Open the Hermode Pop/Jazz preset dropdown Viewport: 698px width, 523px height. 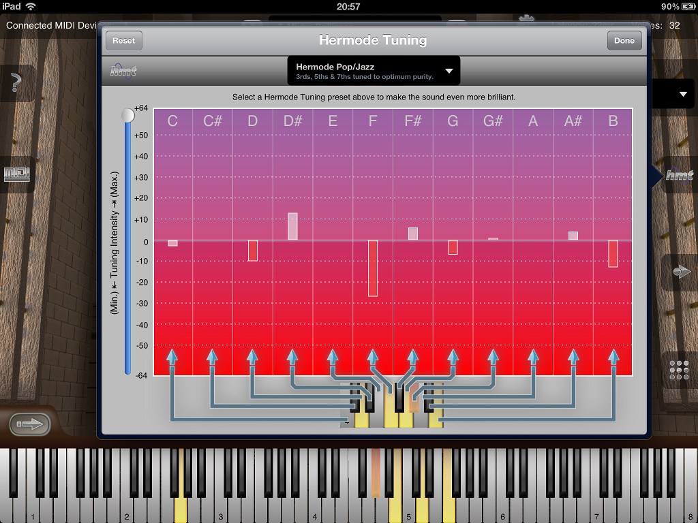pyautogui.click(x=374, y=71)
